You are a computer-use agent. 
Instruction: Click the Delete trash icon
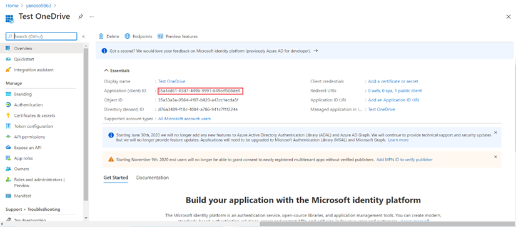click(x=101, y=36)
